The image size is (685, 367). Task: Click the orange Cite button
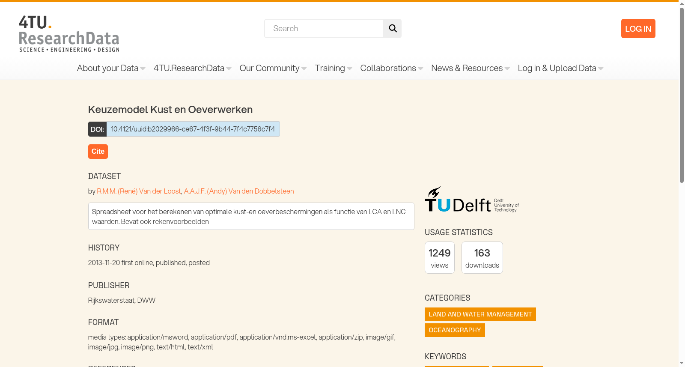click(x=98, y=152)
